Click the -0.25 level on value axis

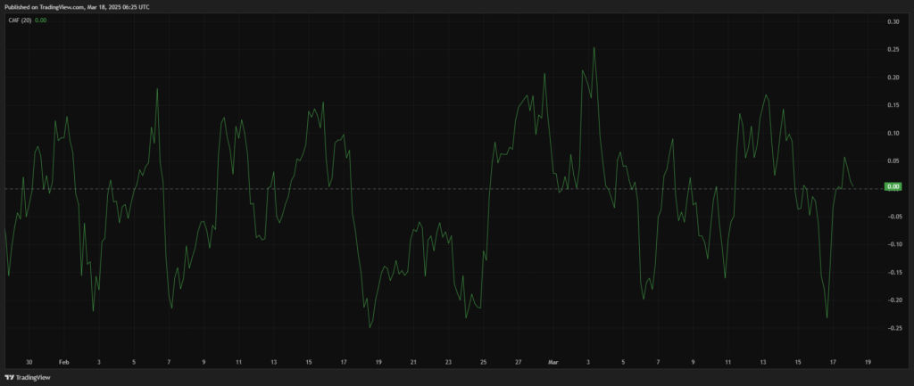pos(892,328)
